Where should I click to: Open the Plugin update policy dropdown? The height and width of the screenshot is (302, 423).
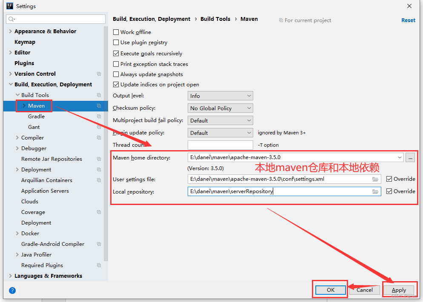tap(220, 133)
